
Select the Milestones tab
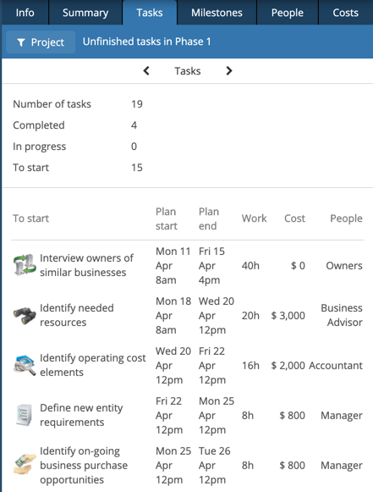pyautogui.click(x=217, y=13)
